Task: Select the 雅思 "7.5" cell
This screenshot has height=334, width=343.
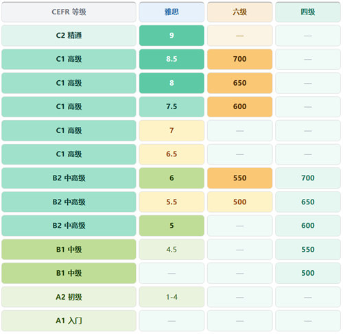Action: pos(171,107)
